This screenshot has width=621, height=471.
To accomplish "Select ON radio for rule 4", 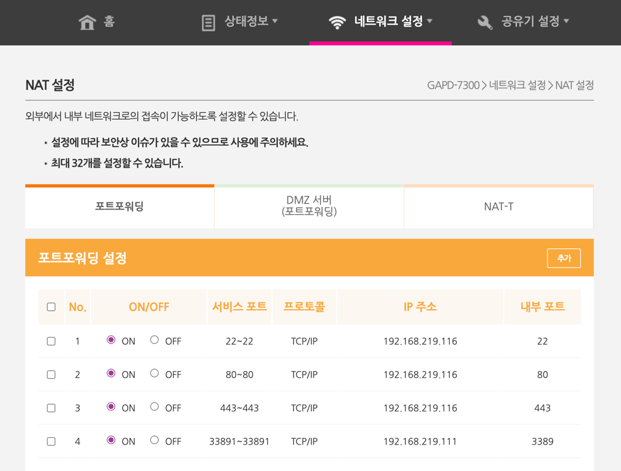I will pyautogui.click(x=111, y=440).
